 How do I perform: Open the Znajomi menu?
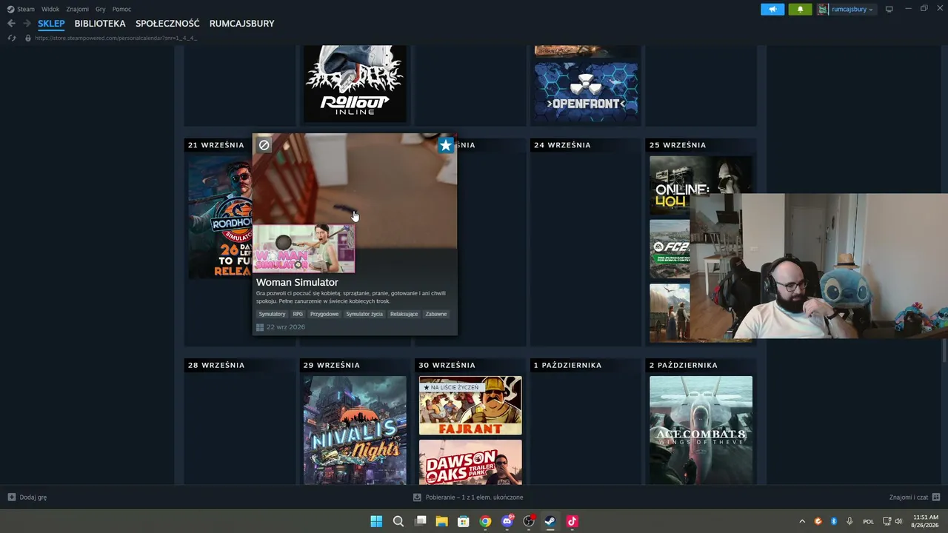pos(77,9)
